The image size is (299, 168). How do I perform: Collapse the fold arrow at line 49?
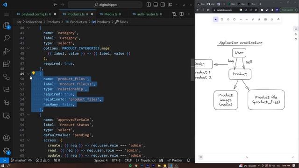coord(28,74)
